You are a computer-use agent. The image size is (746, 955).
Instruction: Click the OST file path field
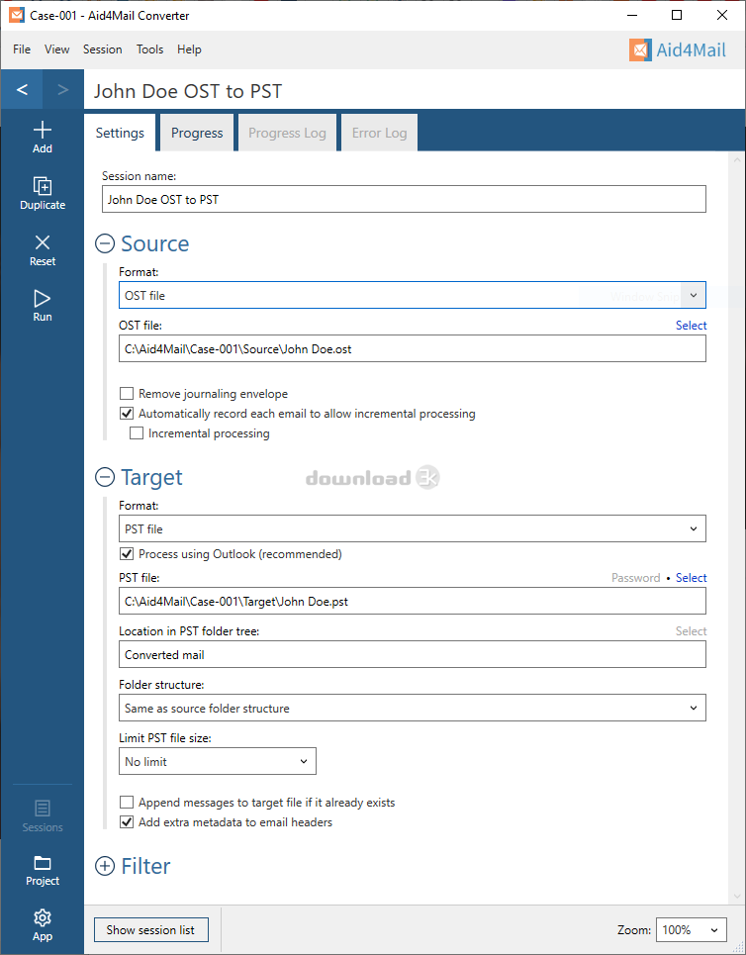[413, 349]
